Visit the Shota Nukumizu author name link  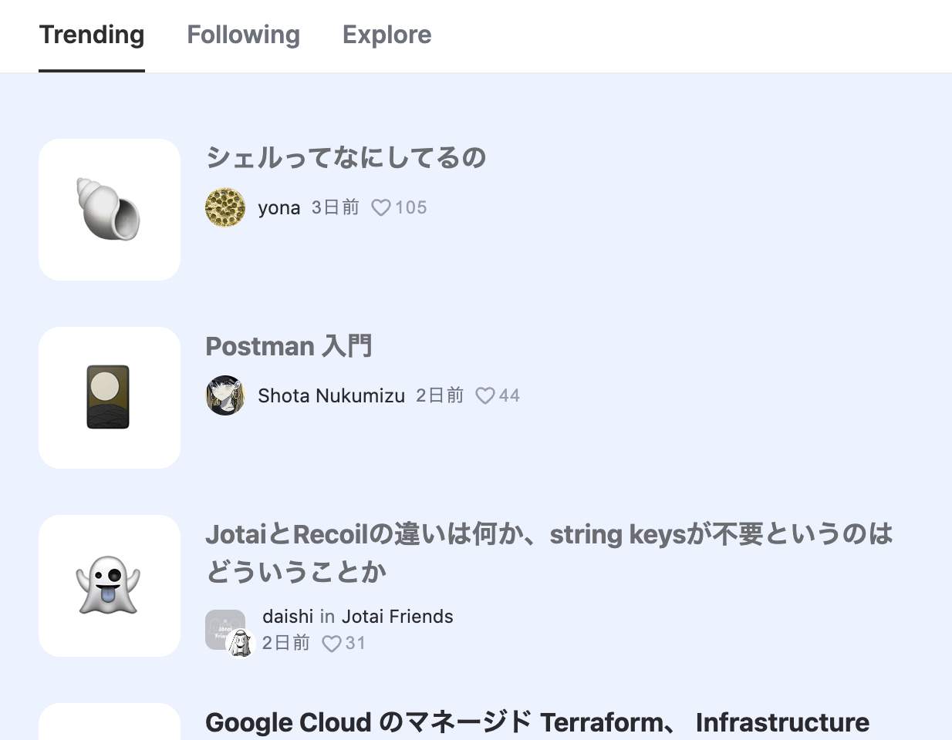[x=331, y=395]
